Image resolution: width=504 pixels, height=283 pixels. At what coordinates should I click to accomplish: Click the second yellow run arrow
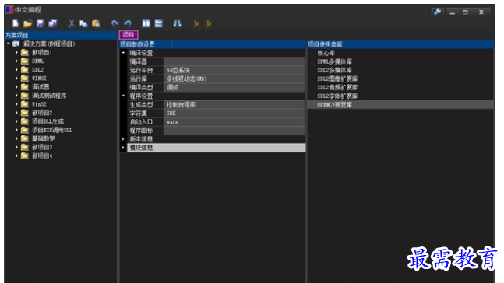coord(209,23)
